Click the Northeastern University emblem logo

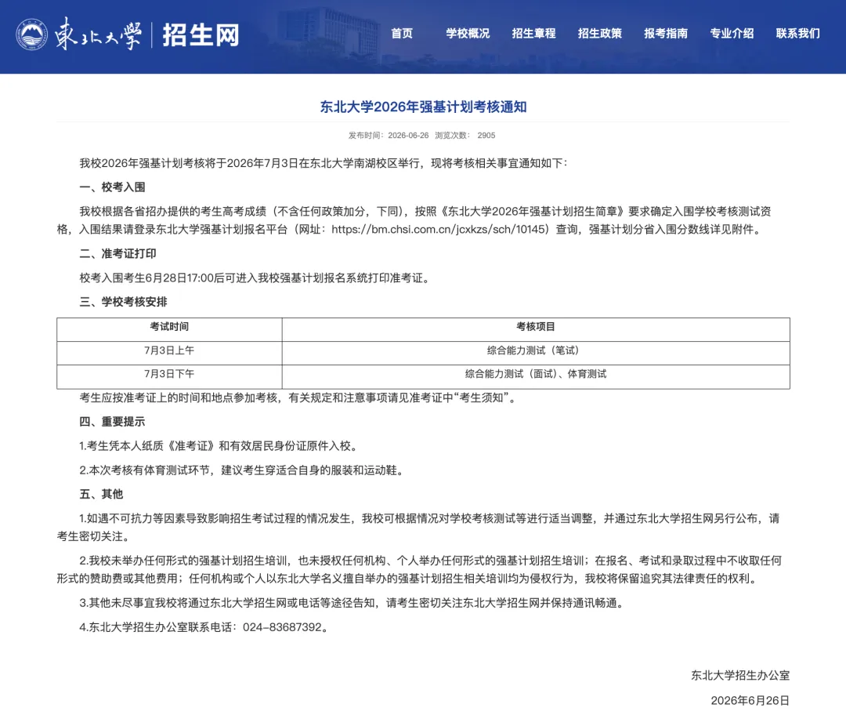tap(31, 34)
